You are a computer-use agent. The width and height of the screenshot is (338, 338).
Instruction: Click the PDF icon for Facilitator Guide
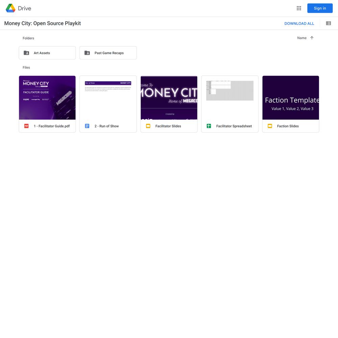(x=26, y=126)
